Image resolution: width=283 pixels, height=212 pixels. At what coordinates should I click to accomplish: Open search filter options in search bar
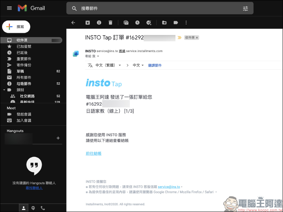pyautogui.click(x=246, y=8)
